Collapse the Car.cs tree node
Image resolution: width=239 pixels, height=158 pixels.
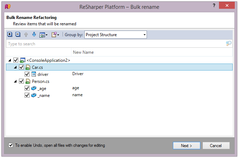click(x=15, y=67)
